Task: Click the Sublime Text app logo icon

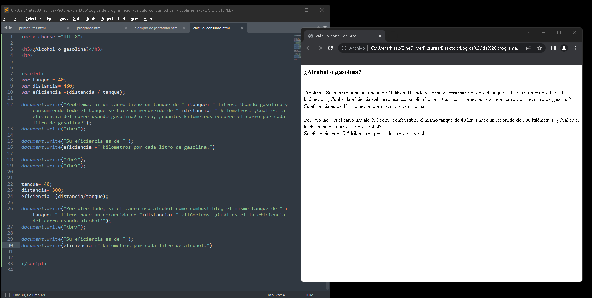Action: coord(6,10)
